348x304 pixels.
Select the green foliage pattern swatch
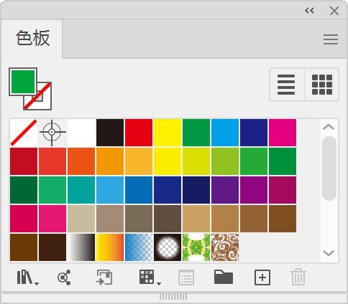[x=196, y=247]
